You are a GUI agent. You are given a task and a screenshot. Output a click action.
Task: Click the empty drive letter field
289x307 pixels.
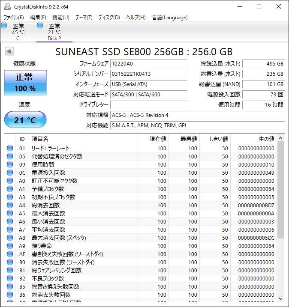(148, 105)
